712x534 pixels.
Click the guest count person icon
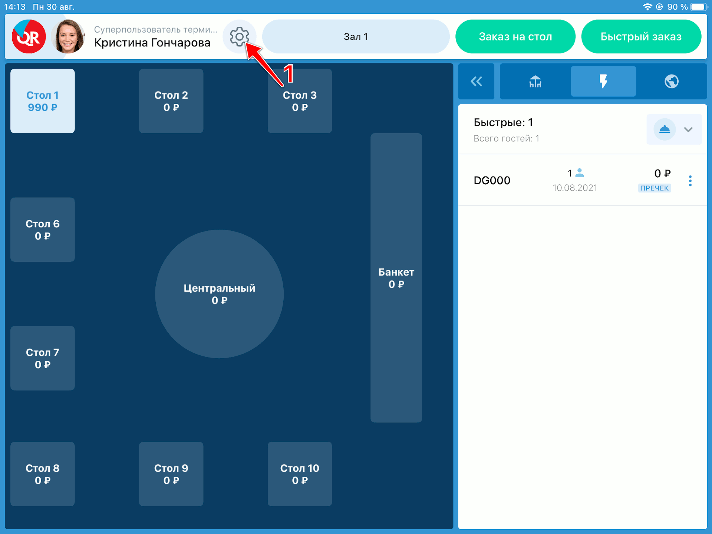click(x=580, y=173)
